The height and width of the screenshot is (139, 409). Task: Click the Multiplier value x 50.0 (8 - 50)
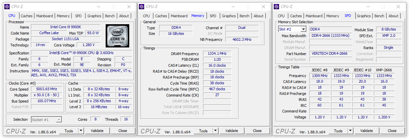(47, 95)
